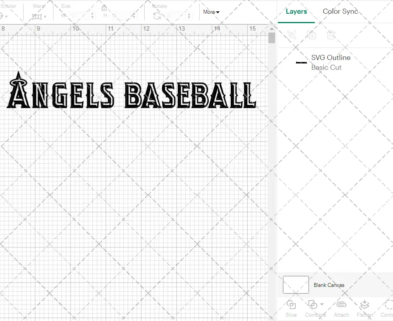The image size is (393, 321).
Task: Click the Rotate icon in toolbar
Action: (157, 16)
